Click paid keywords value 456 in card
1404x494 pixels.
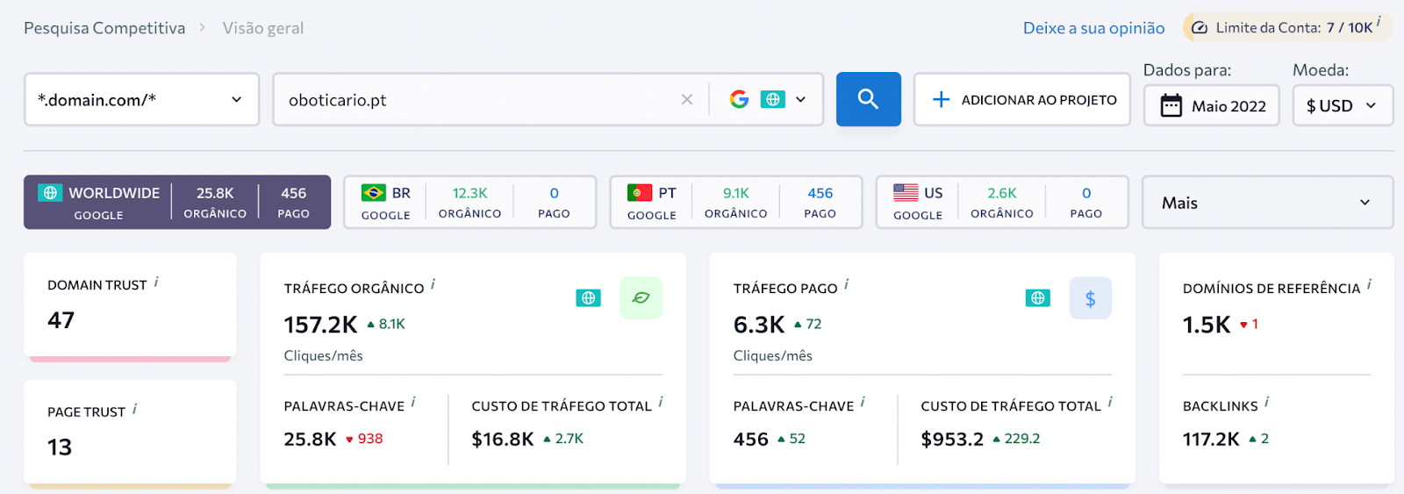point(751,439)
